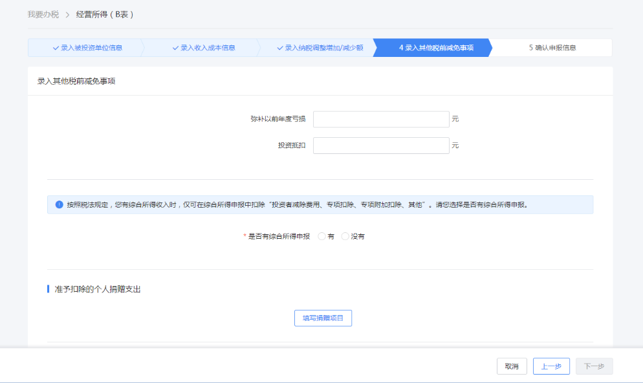The width and height of the screenshot is (643, 383).
Task: Click the checkmark icon beside 录入纳税调整增加/减少额
Action: tap(280, 48)
